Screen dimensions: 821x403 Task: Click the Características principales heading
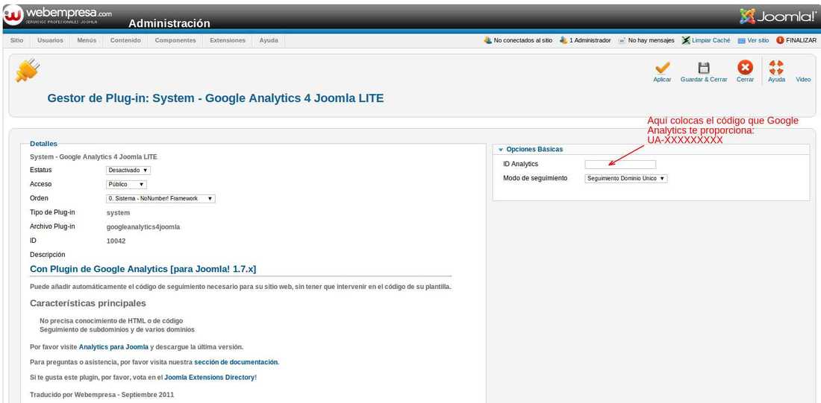click(x=88, y=303)
